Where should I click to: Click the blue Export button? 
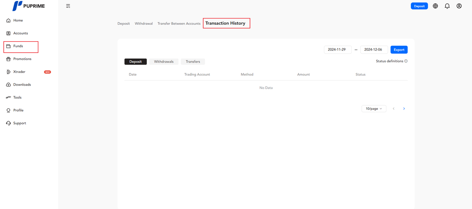click(399, 50)
